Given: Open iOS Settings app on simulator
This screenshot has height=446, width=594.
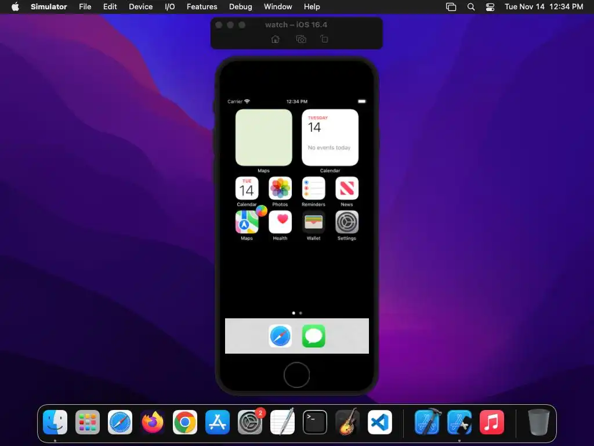Looking at the screenshot, I should tap(347, 222).
